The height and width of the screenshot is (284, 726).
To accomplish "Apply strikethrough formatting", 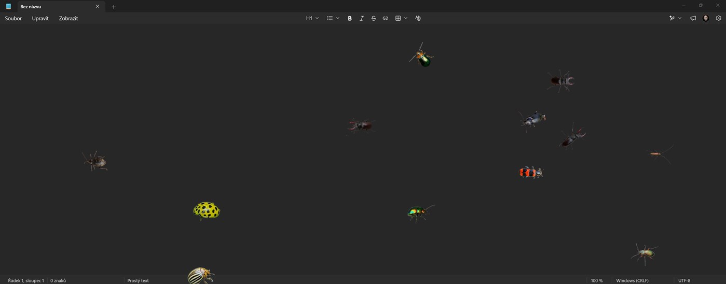I will [374, 18].
